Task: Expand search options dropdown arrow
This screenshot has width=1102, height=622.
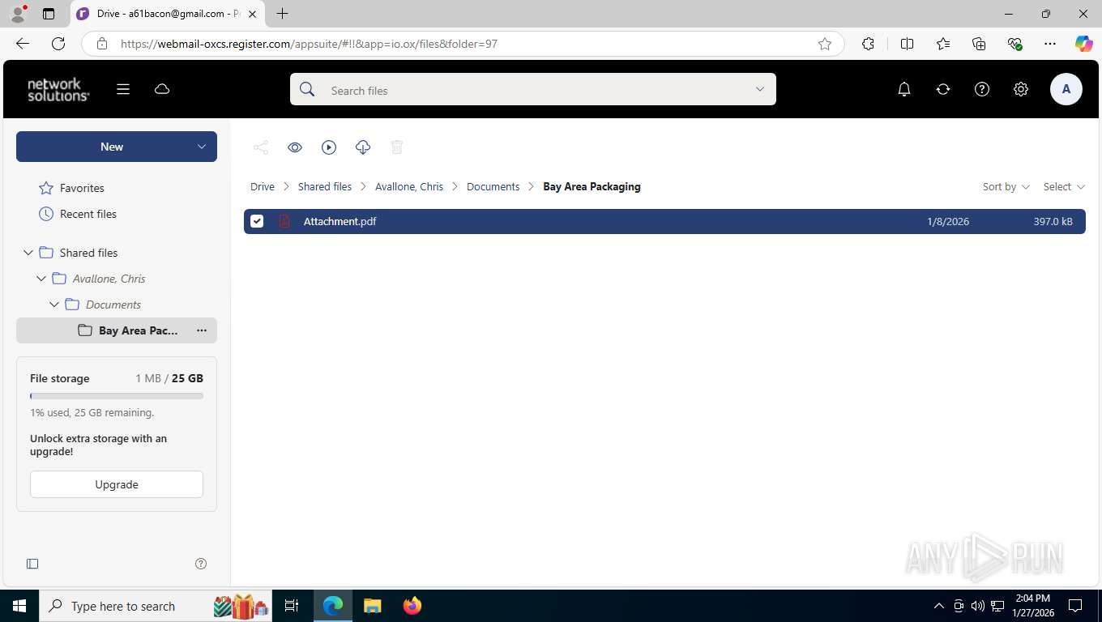Action: click(x=760, y=89)
